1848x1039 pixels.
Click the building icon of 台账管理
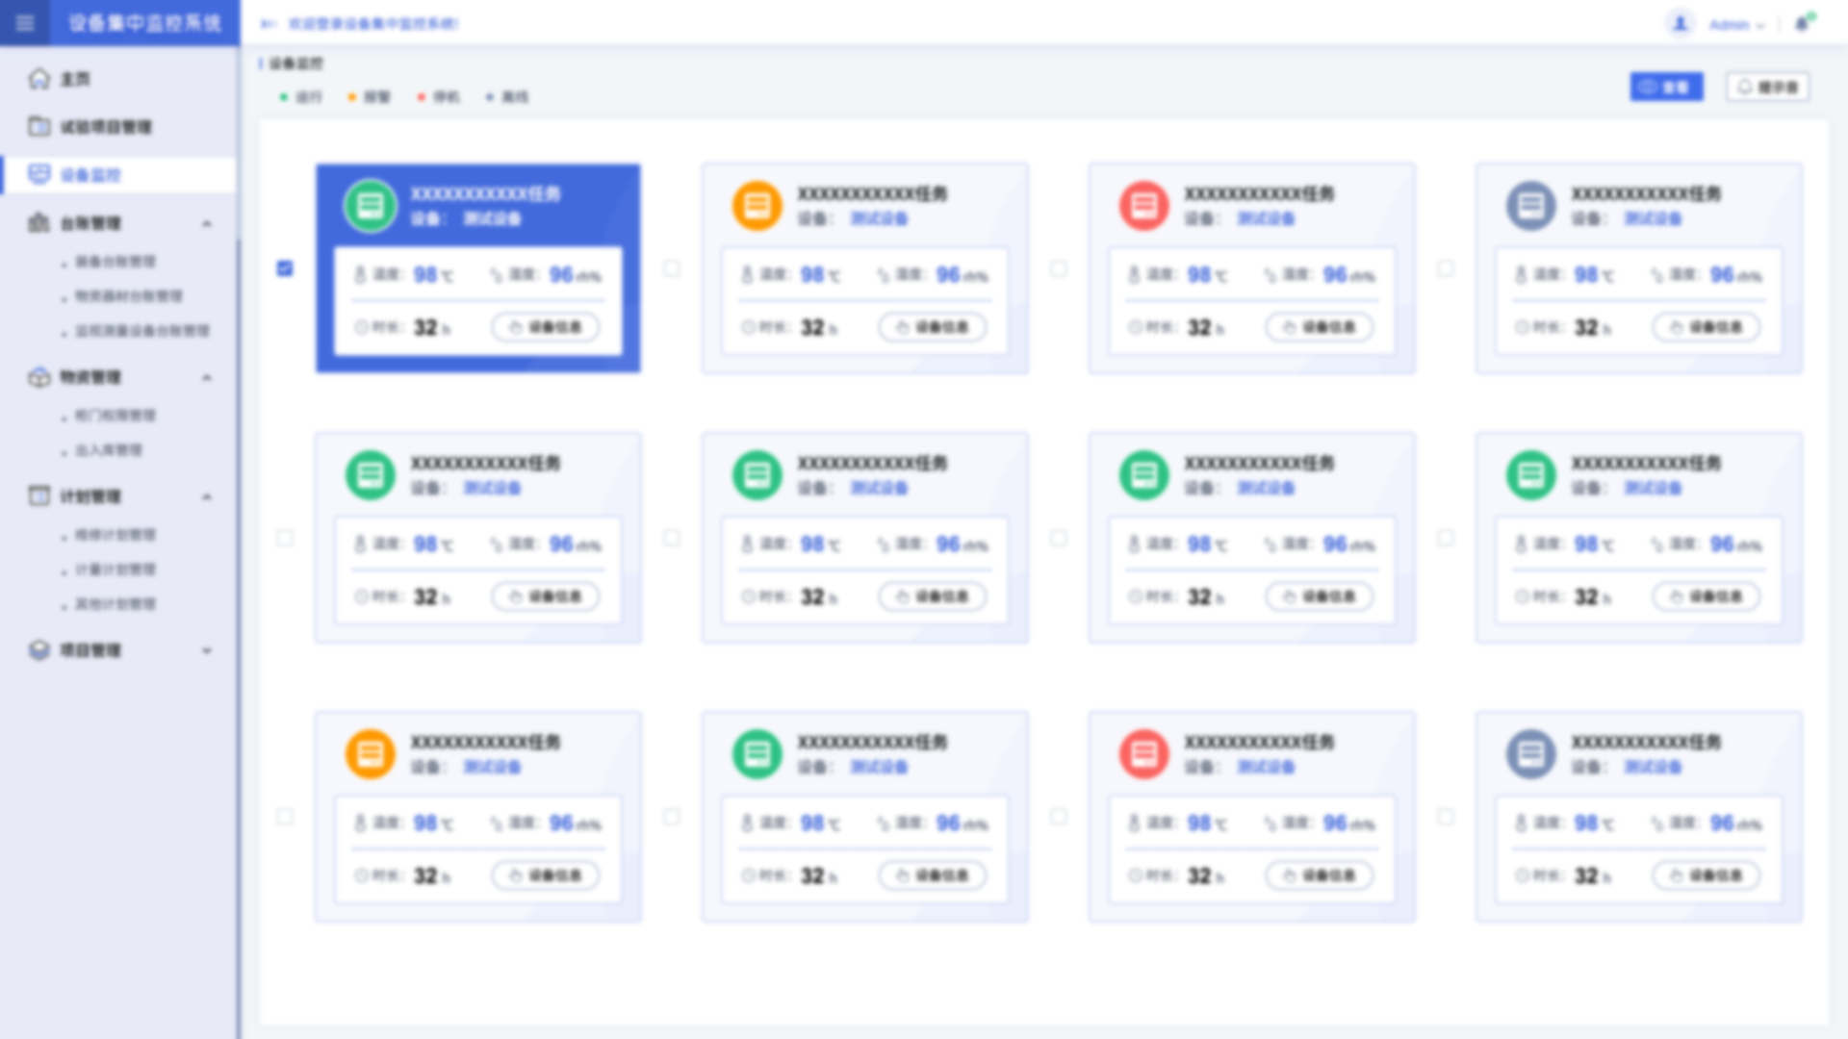pos(38,222)
